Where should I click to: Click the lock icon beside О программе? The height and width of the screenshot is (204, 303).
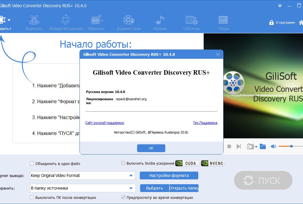click(271, 22)
